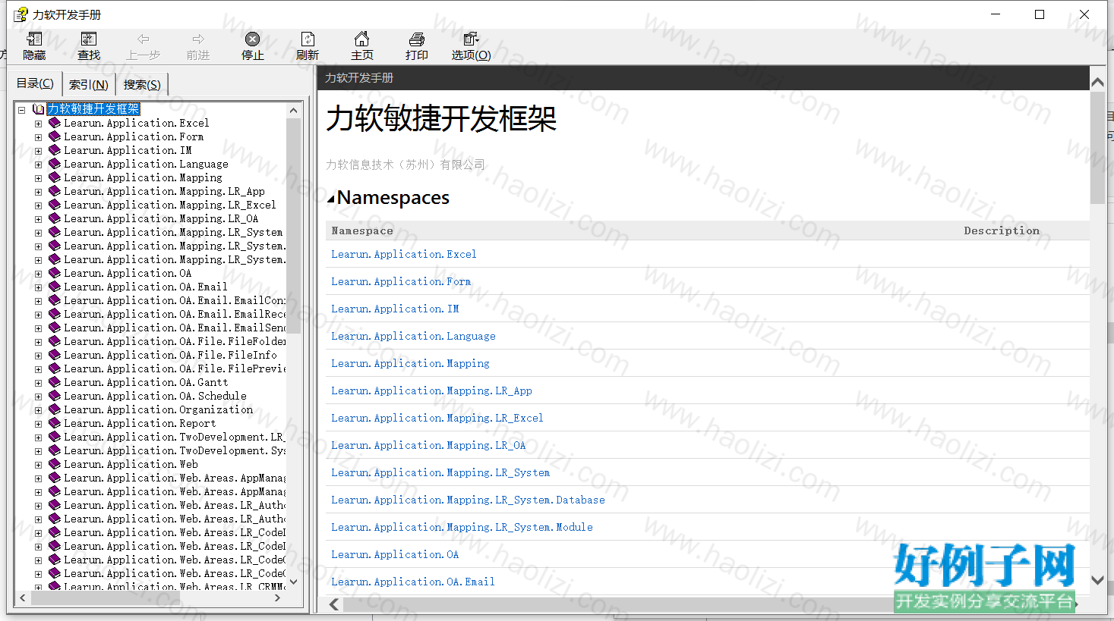Click content pane horizontal scroll left arrow

click(x=334, y=604)
